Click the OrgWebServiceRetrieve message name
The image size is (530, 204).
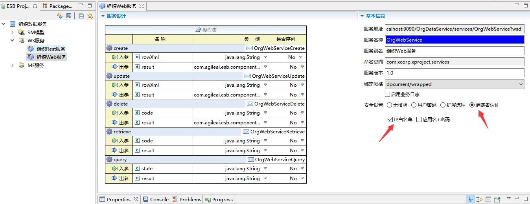pos(278,132)
